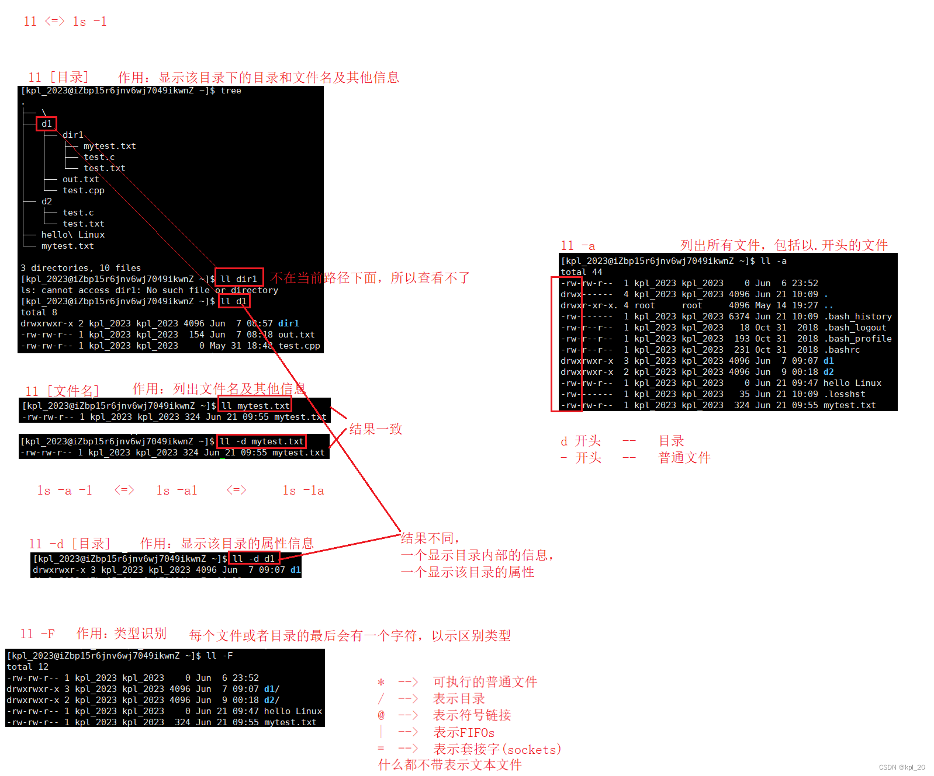Click the top heading "ll <=> ls -l"

(65, 22)
